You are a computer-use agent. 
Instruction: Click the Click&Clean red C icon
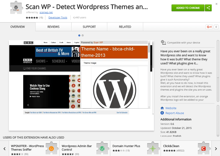point(204,148)
